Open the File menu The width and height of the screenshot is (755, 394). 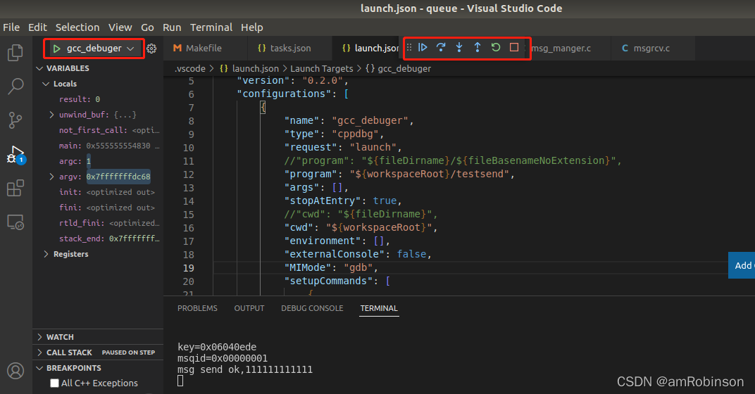(11, 27)
